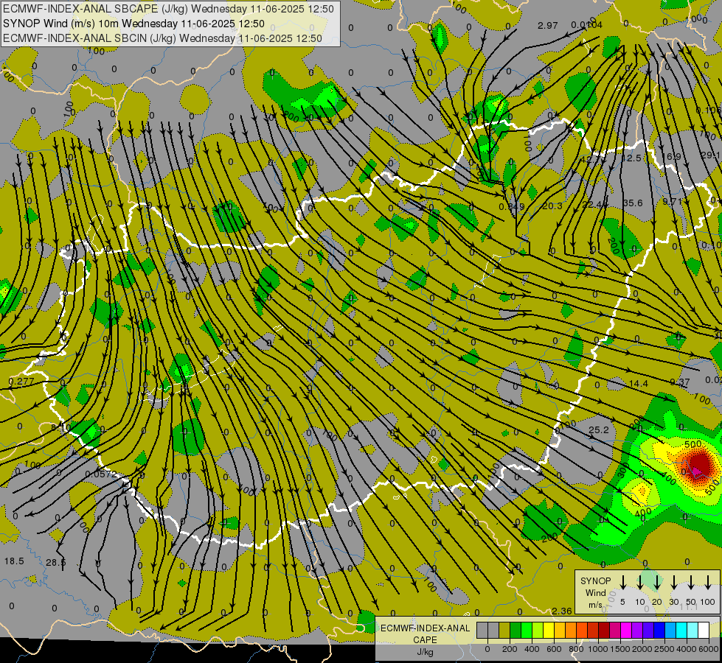Click the '4000' tick label in CAPE legend
722x663 pixels.
[x=687, y=649]
